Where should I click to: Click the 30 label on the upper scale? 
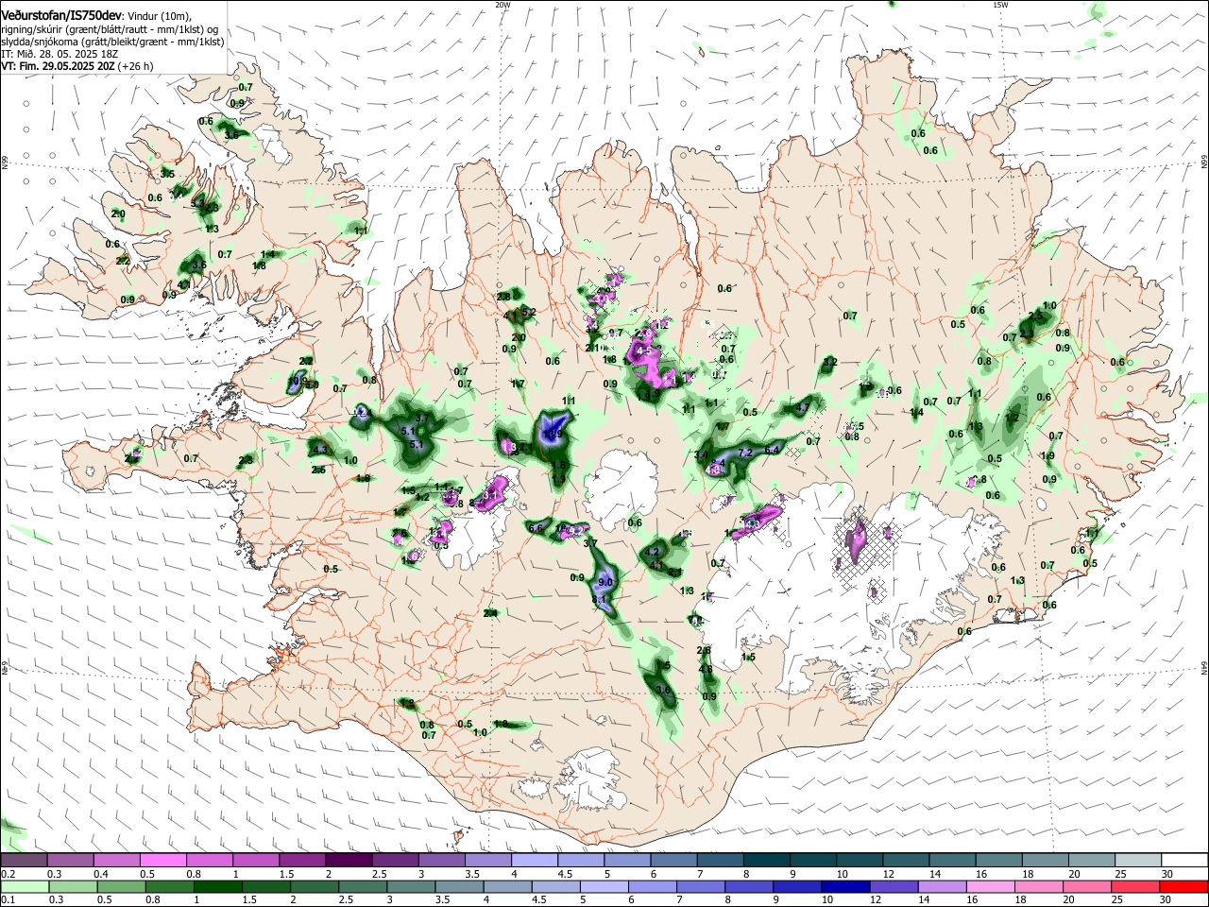point(1166,874)
